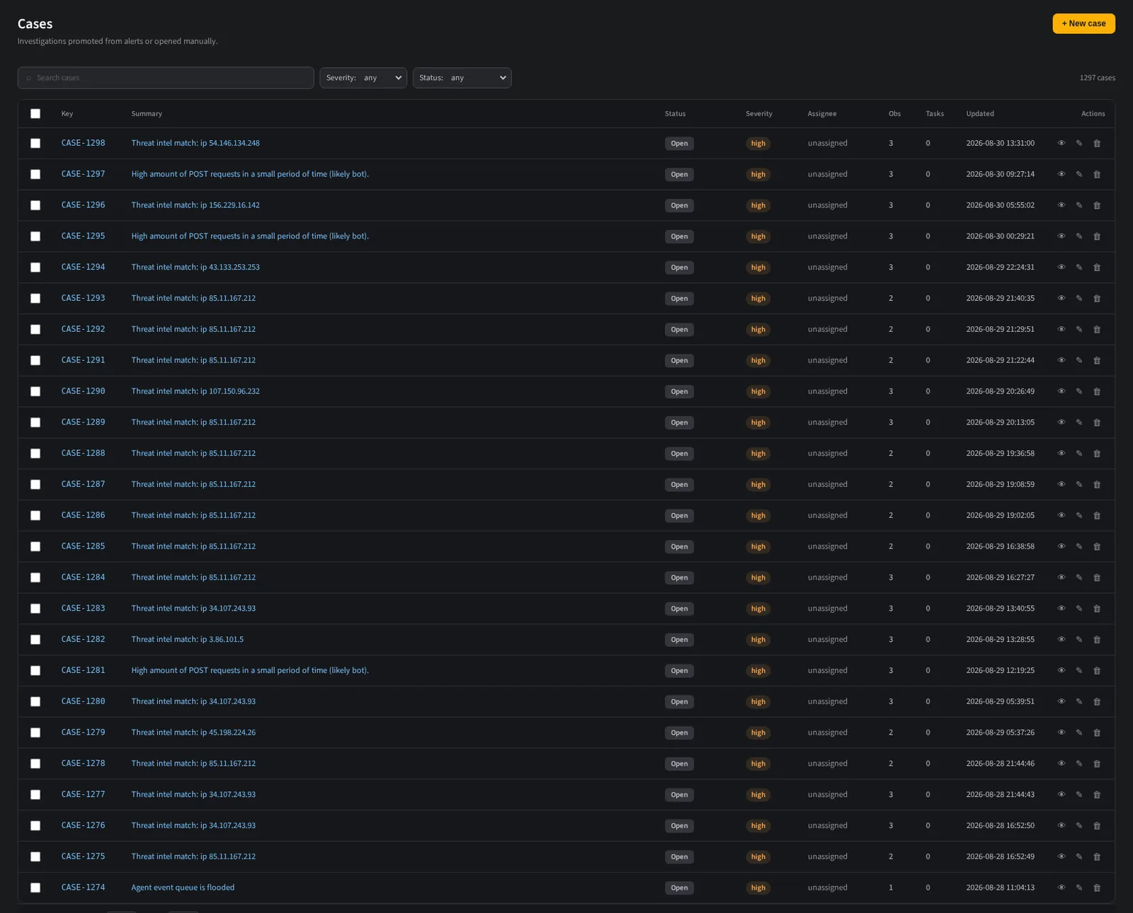Select the CASE-1293 row checkbox

pos(35,298)
